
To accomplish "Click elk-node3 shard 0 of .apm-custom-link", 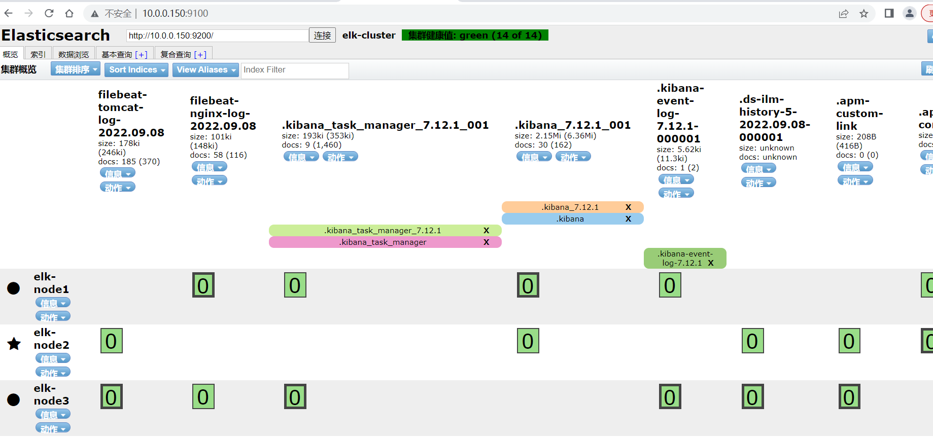I will click(x=849, y=397).
